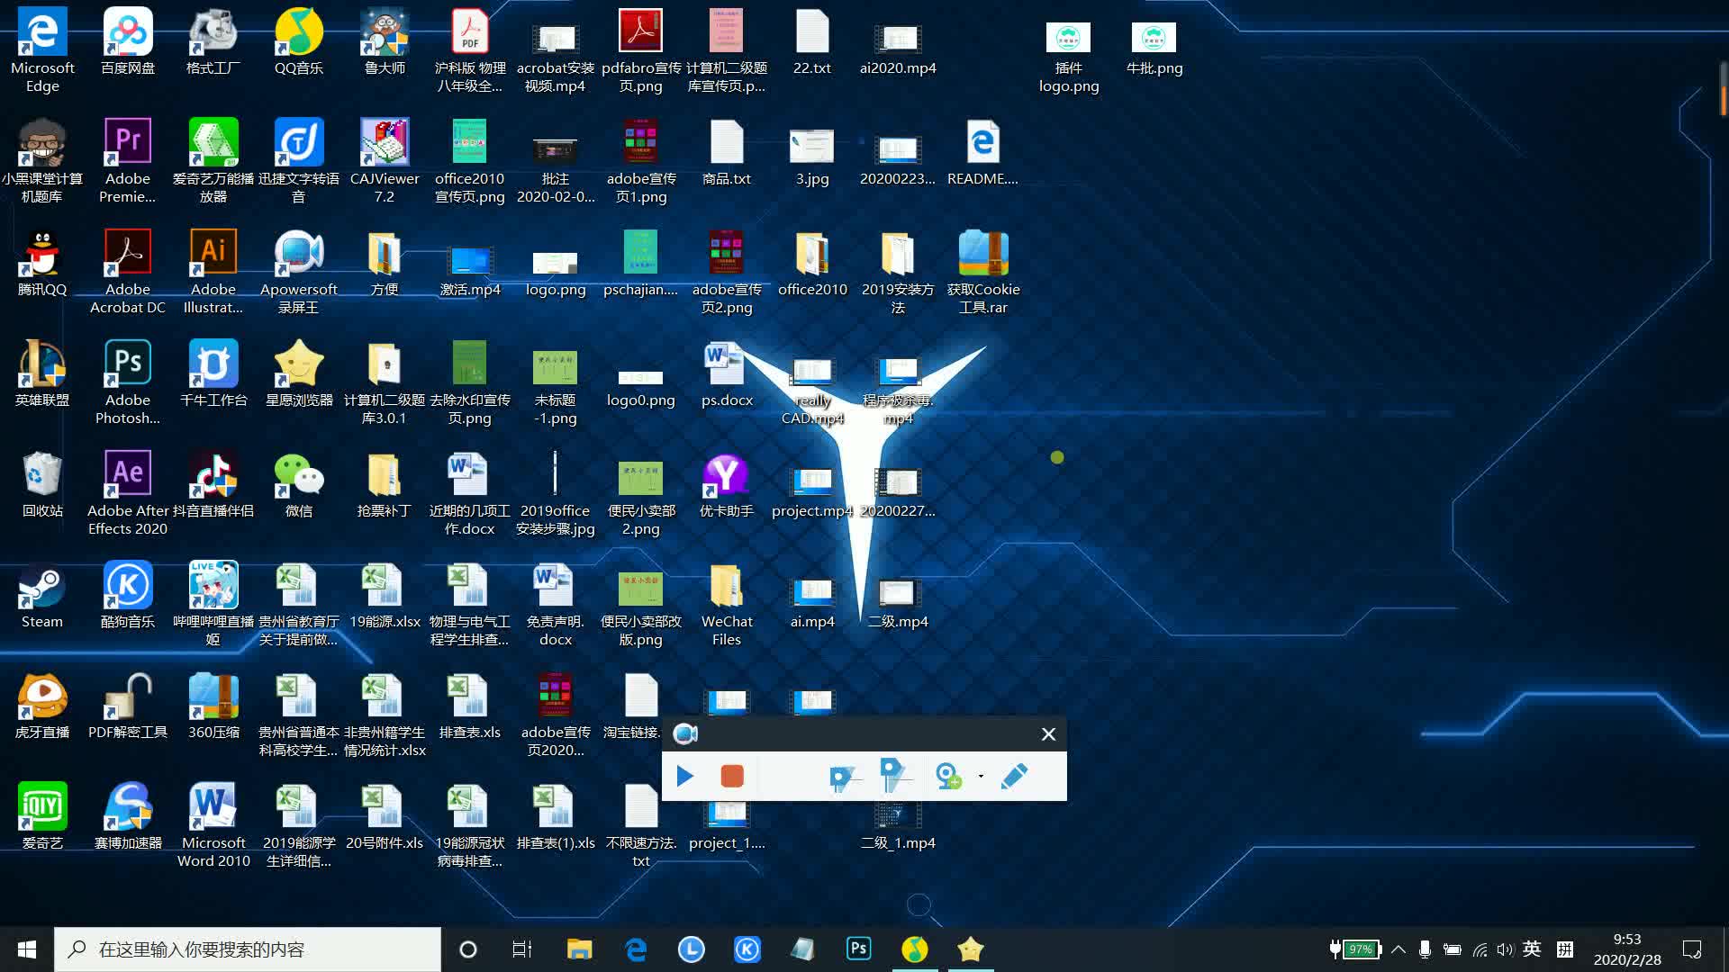
Task: Select the WeChat Files folder
Action: pyautogui.click(x=727, y=604)
